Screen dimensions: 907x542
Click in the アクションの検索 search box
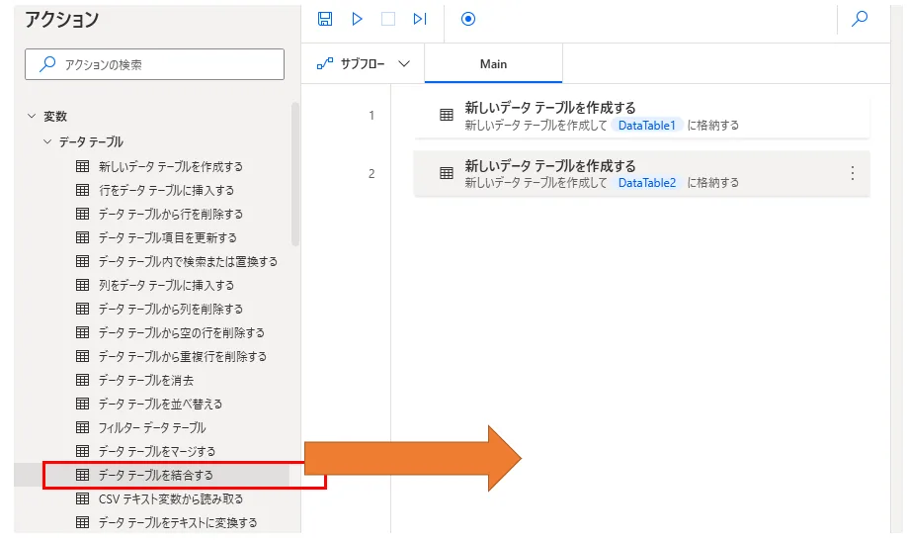tap(154, 64)
